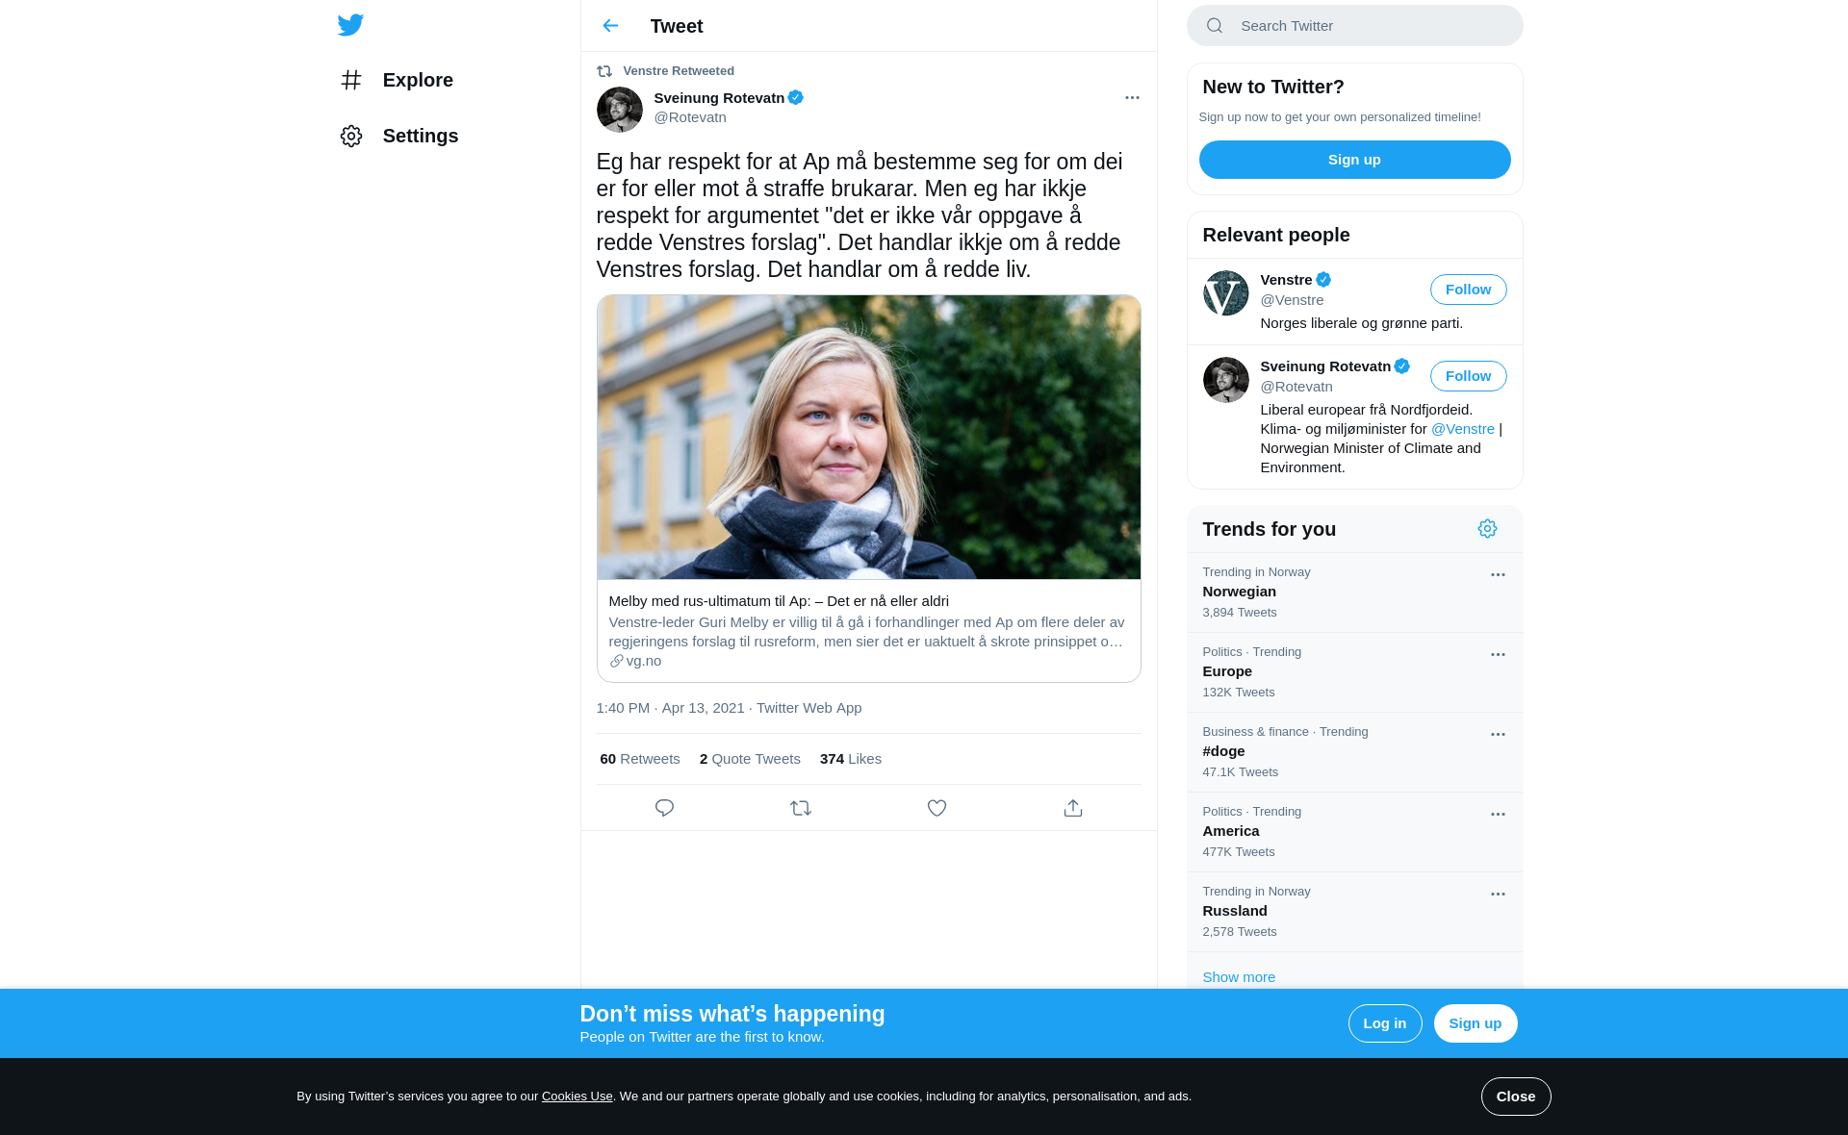
Task: View the 2 Quote Tweets
Action: click(750, 759)
